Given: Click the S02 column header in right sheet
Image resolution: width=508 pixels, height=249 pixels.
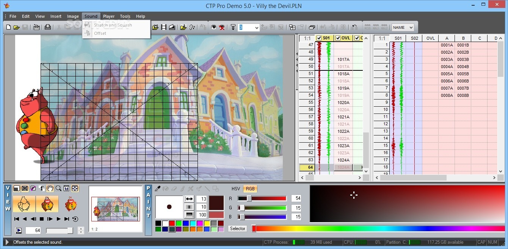Looking at the screenshot, I should click(x=414, y=38).
